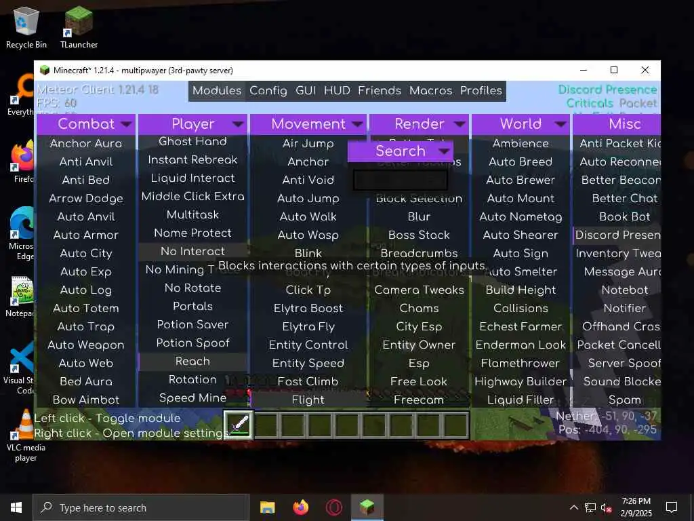Collapse the Movement category arrow
The width and height of the screenshot is (694, 521).
358,124
